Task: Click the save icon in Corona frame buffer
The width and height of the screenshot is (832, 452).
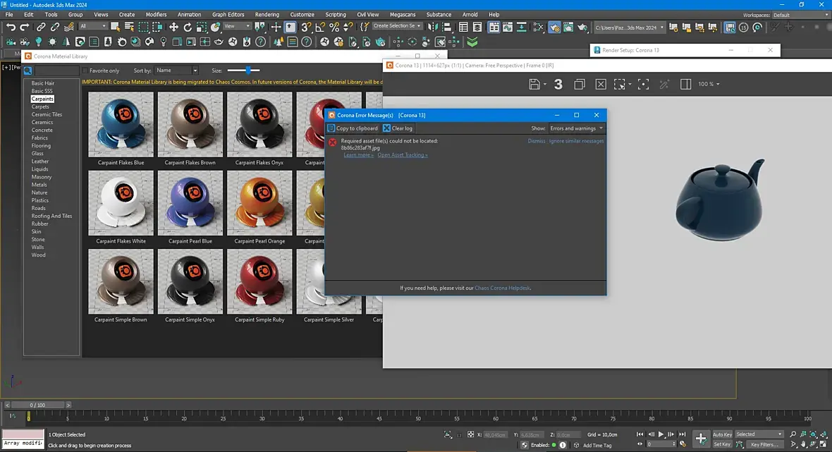Action: click(x=534, y=84)
